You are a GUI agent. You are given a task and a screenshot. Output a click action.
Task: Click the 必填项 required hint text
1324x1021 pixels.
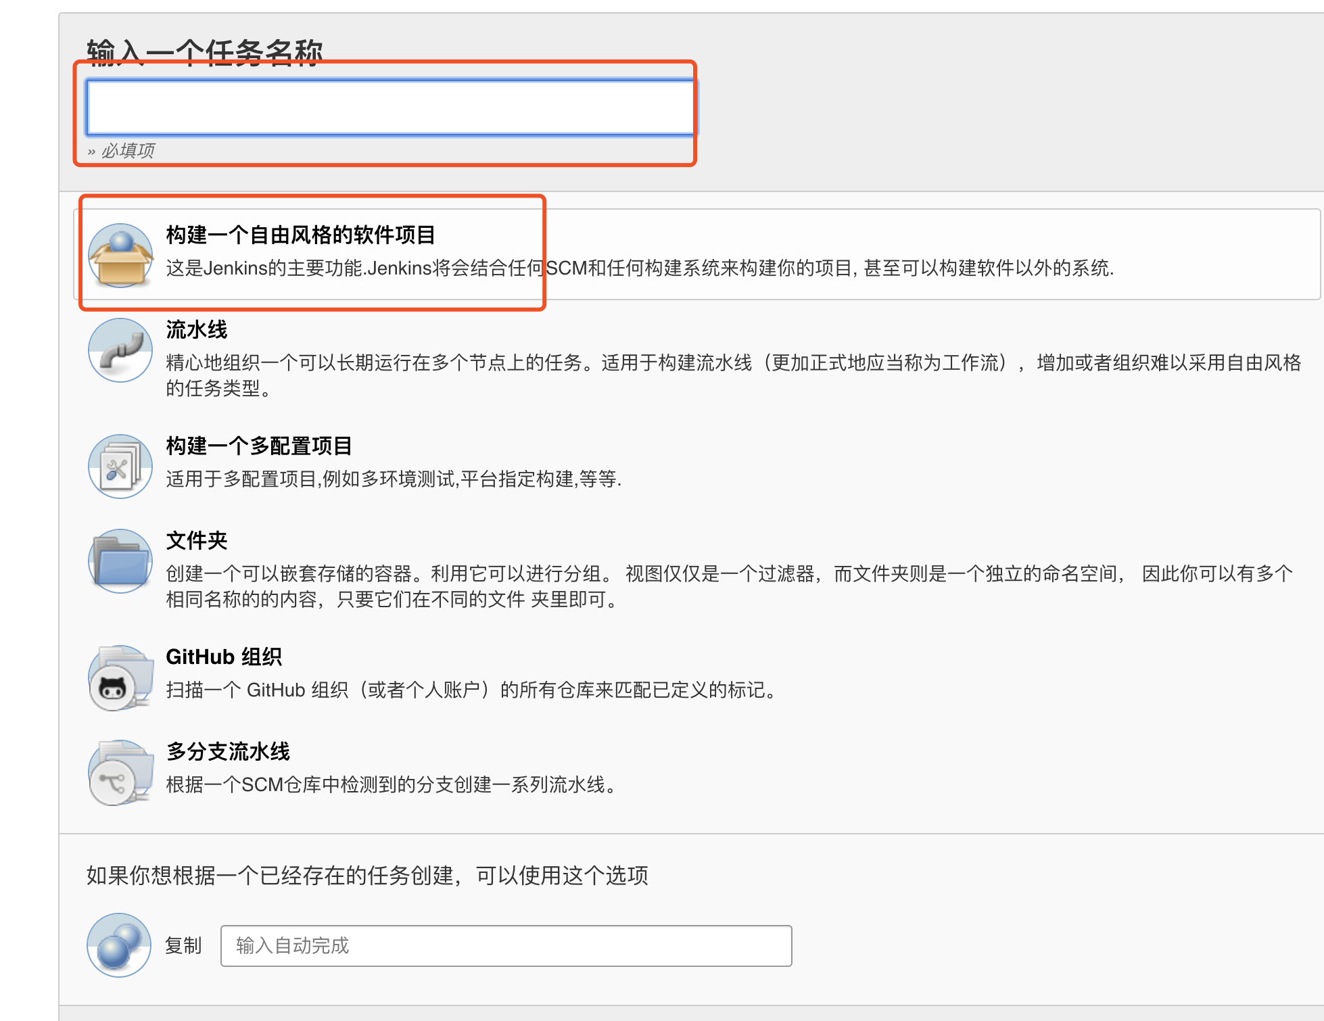tap(128, 151)
